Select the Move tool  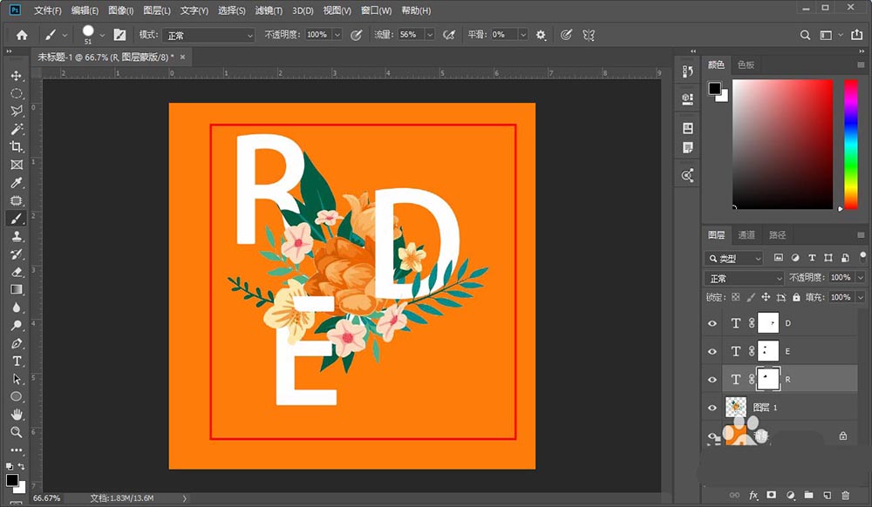pos(16,76)
